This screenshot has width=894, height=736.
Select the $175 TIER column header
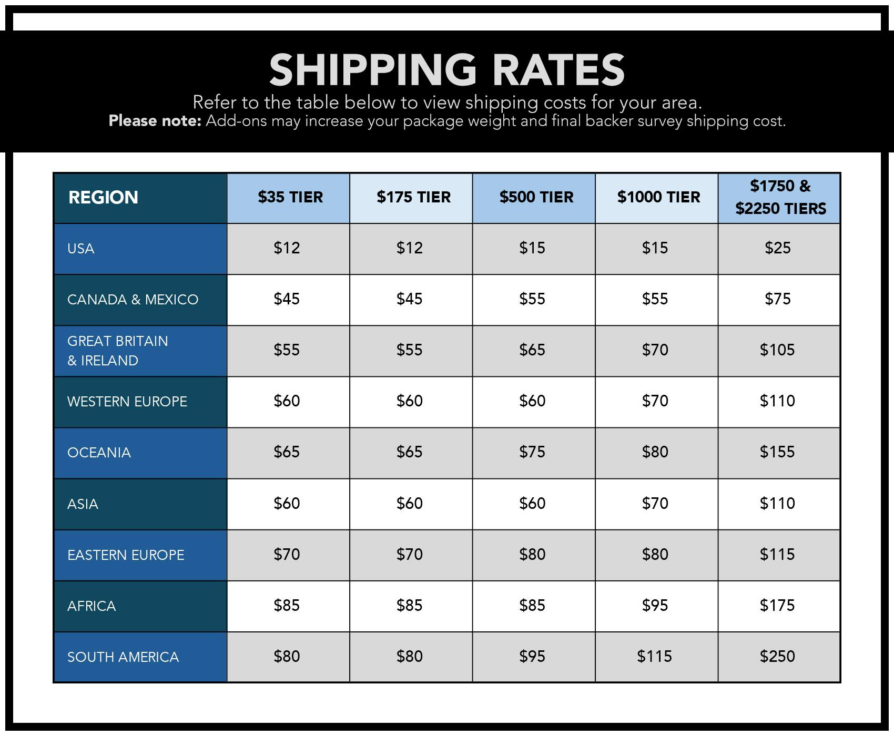click(x=413, y=197)
